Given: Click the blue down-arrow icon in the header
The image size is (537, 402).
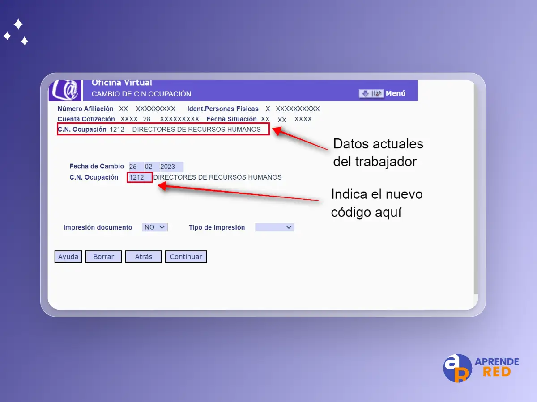Looking at the screenshot, I should click(365, 93).
